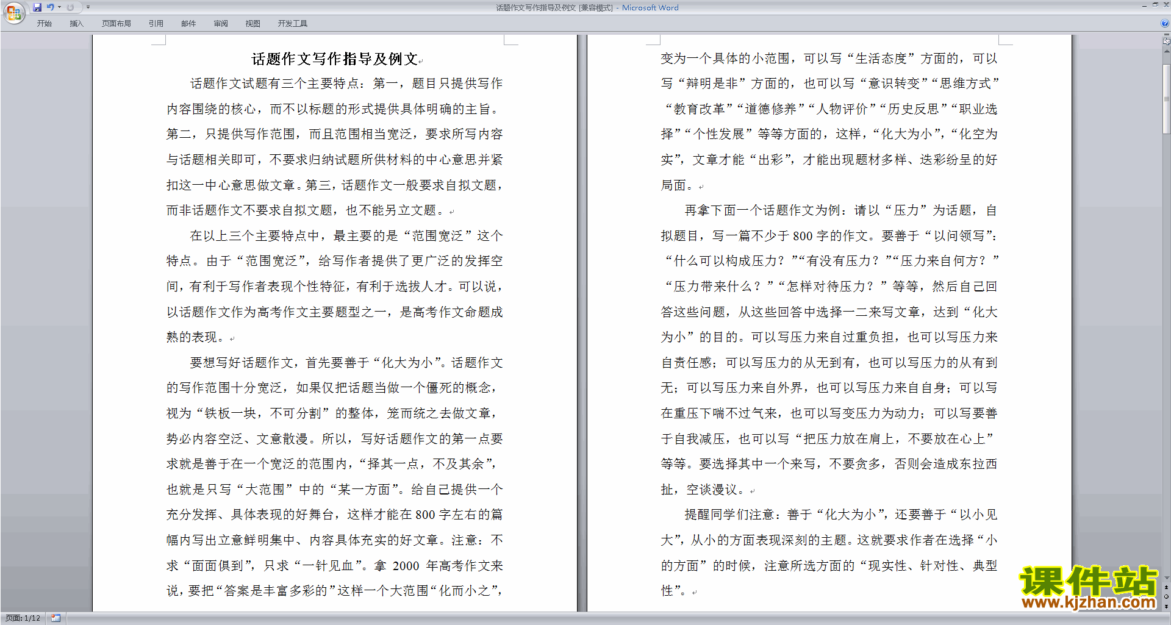Viewport: 1171px width, 625px height.
Task: Click the vertical scrollbar down arrow
Action: [1166, 578]
